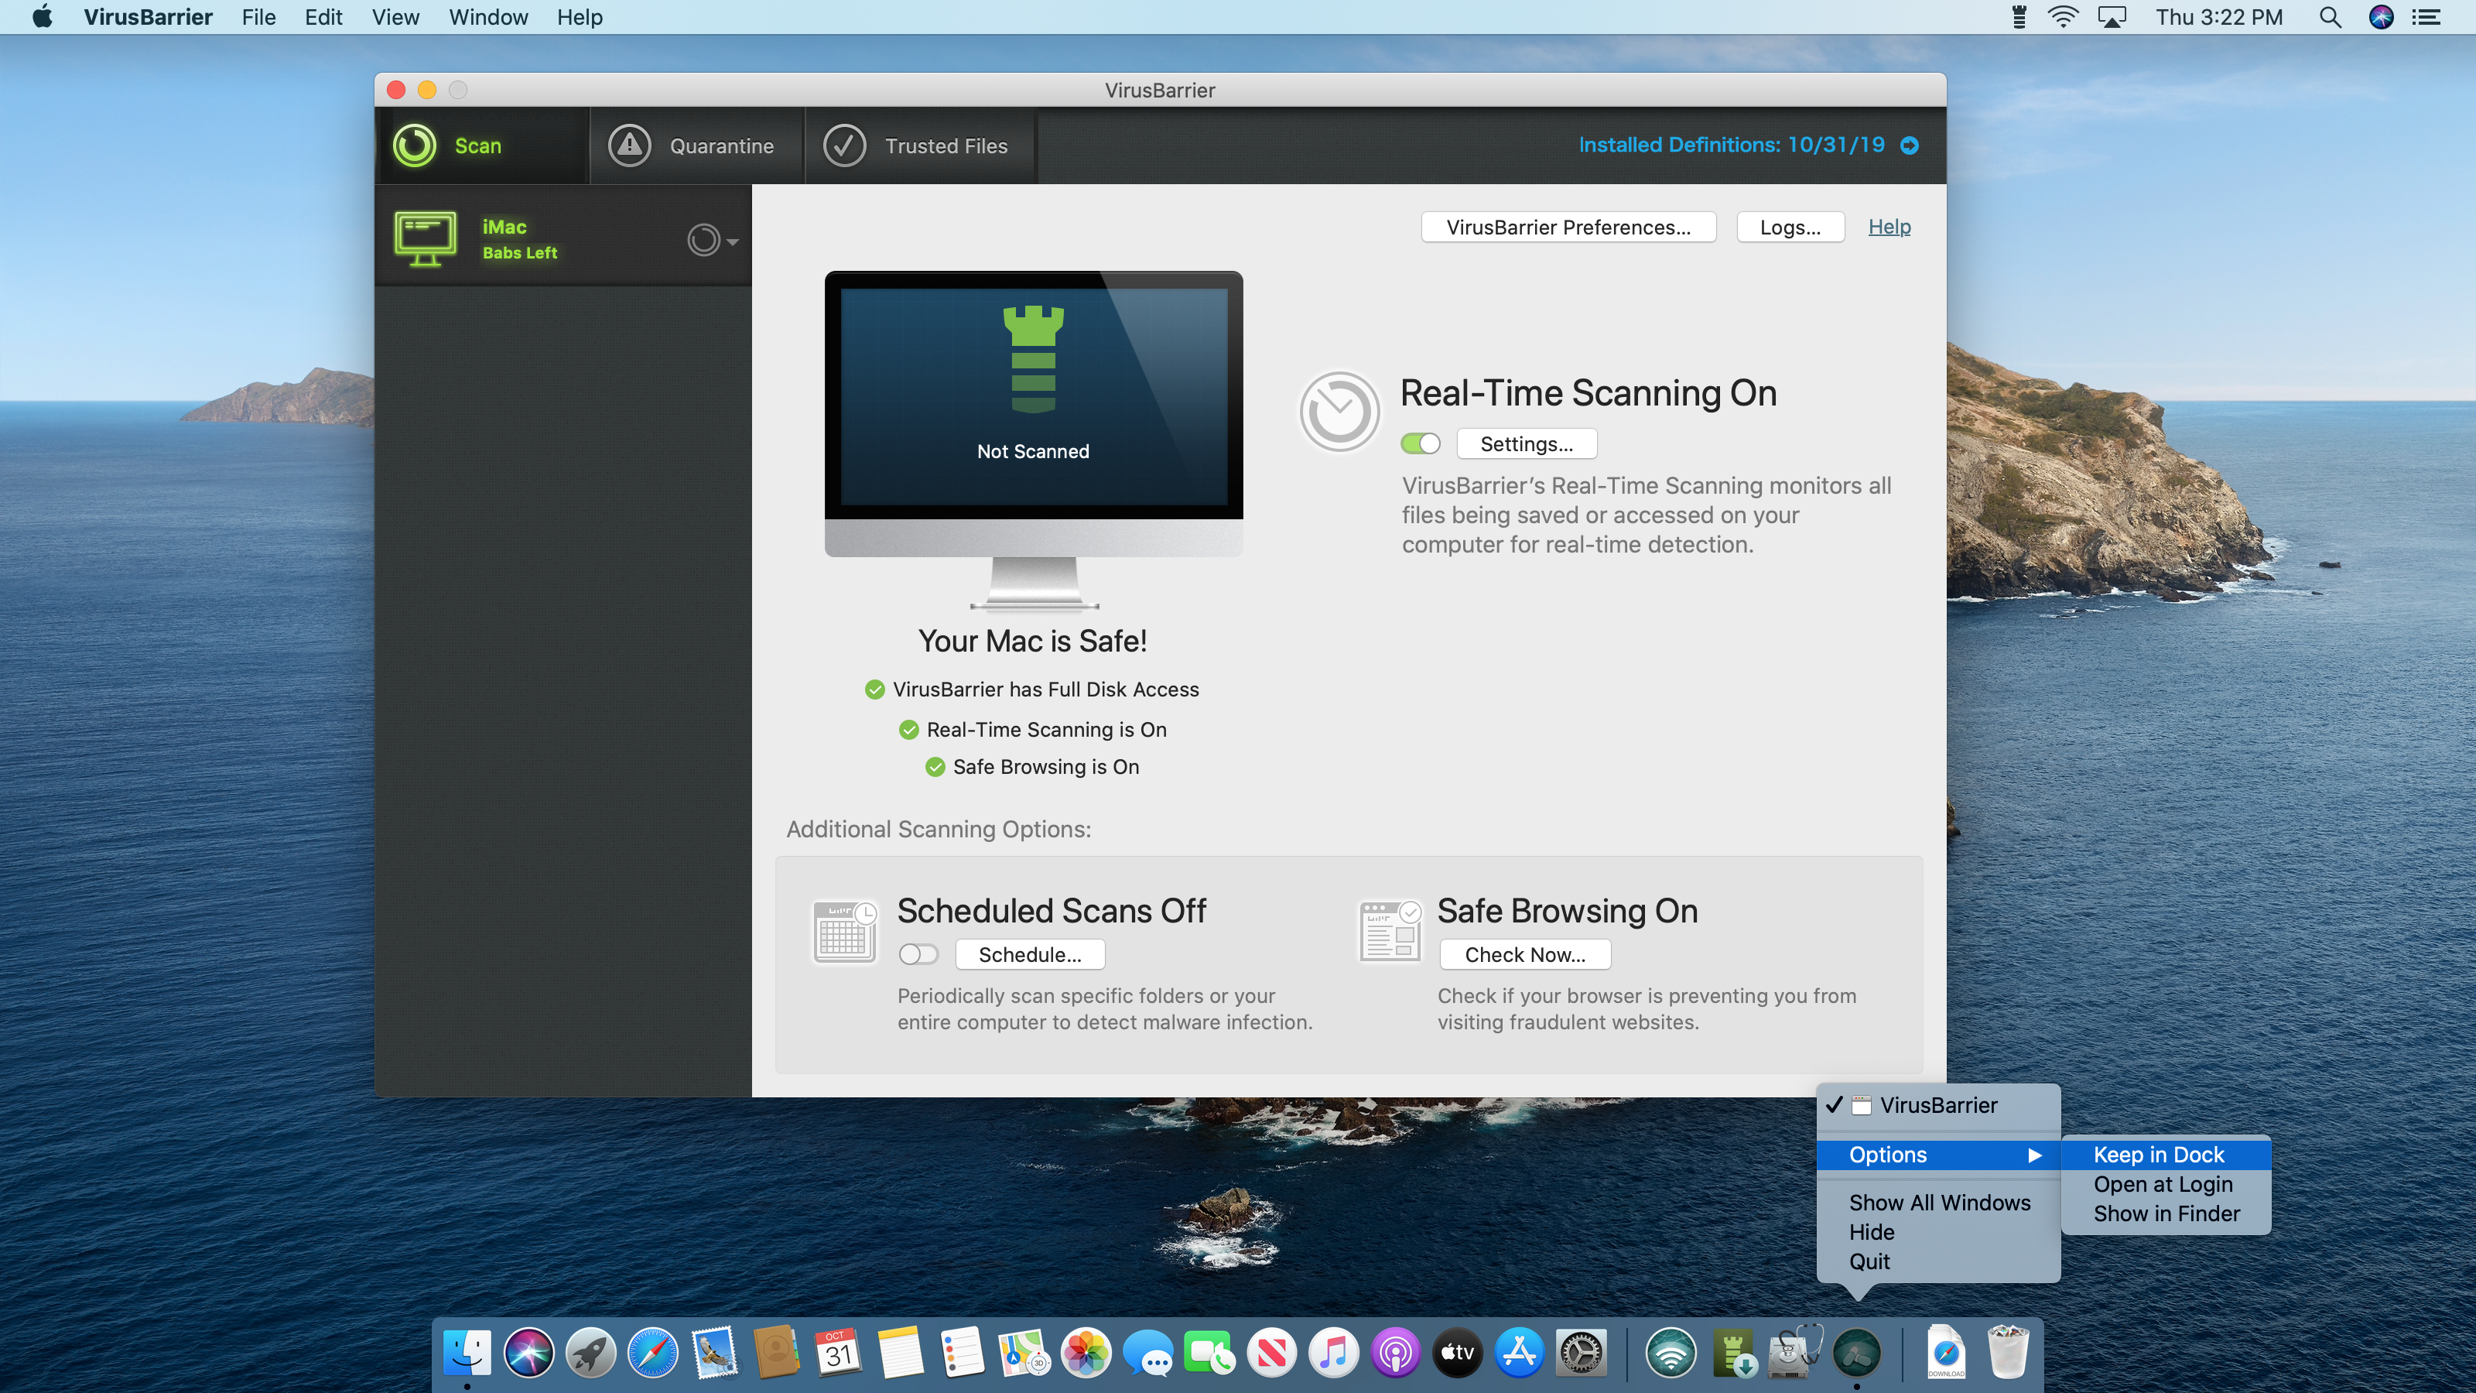Switch to the Trusted Files tab
Image resolution: width=2476 pixels, height=1393 pixels.
click(920, 145)
